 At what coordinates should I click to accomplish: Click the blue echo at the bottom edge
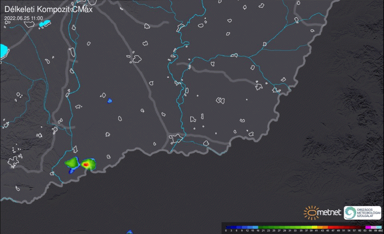coord(129,232)
